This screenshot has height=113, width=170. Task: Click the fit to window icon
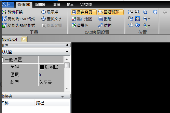[x=137, y=19]
